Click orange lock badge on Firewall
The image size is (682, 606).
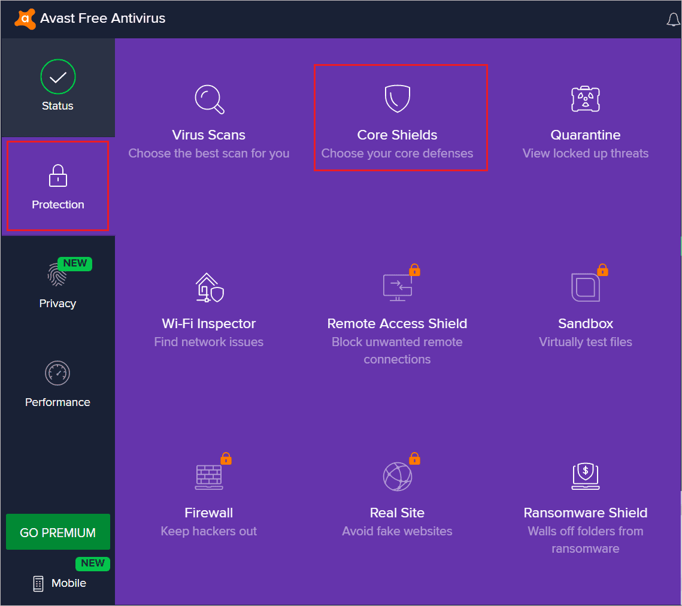click(226, 459)
